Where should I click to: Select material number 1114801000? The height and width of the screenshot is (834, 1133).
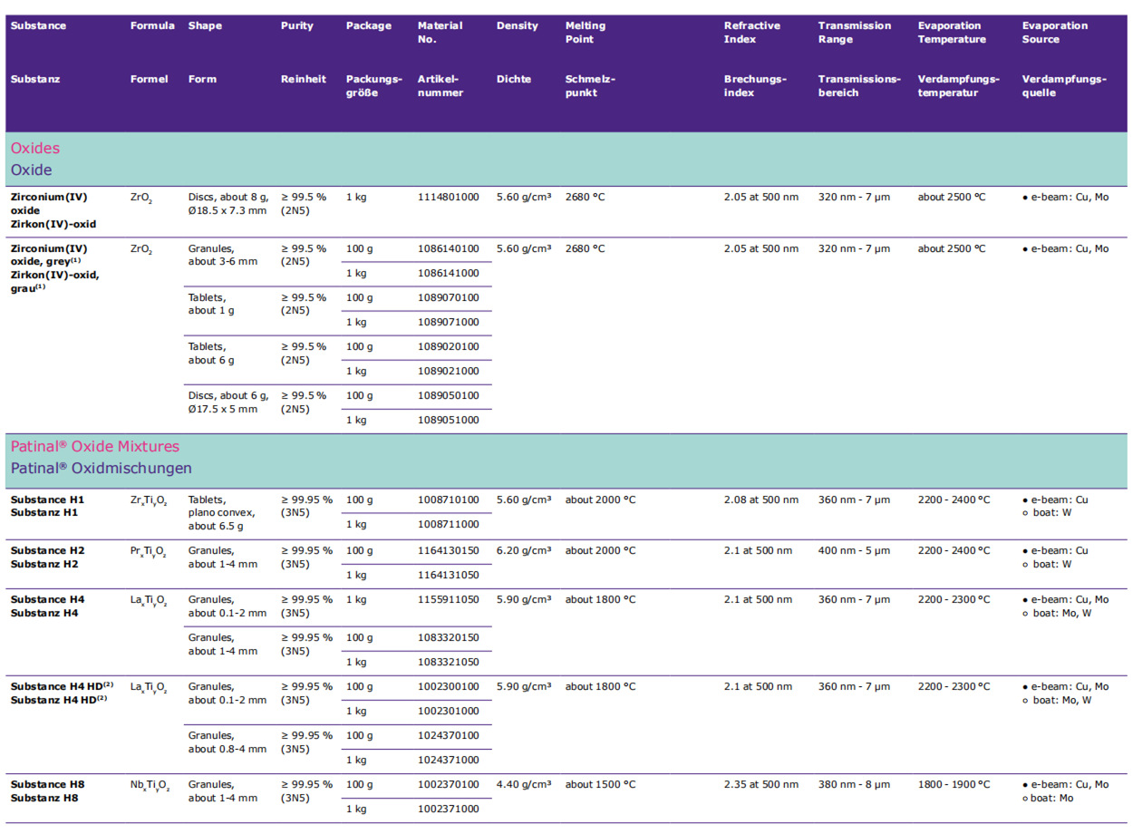tap(448, 197)
